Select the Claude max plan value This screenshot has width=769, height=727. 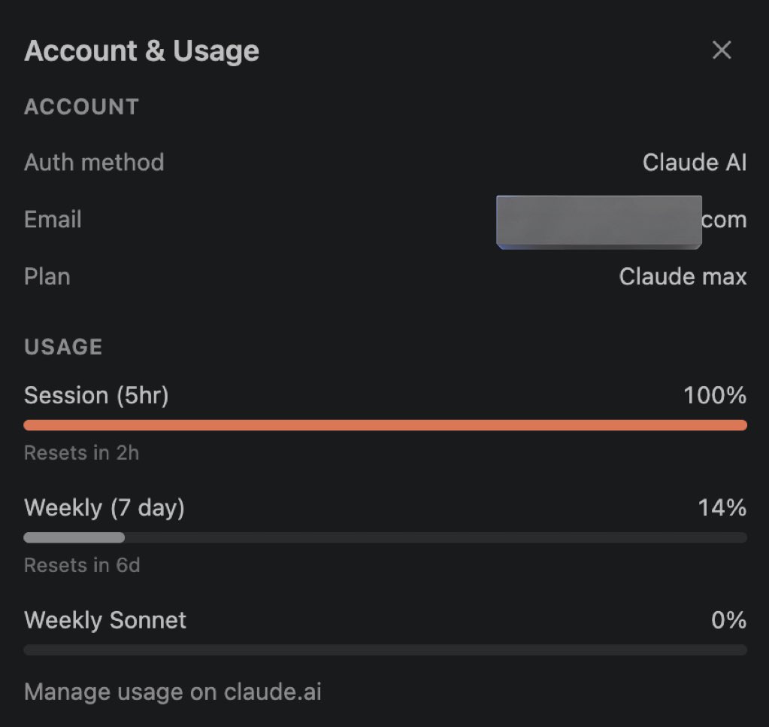(683, 277)
